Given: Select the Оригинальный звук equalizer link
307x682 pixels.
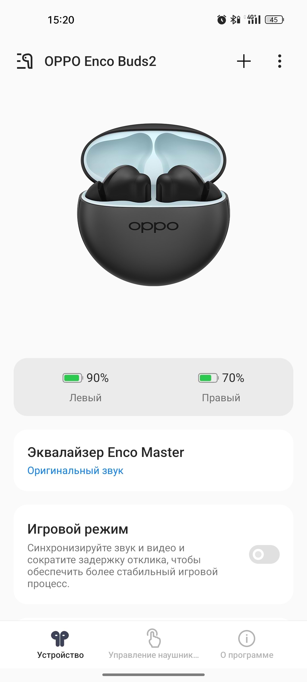Looking at the screenshot, I should (75, 471).
